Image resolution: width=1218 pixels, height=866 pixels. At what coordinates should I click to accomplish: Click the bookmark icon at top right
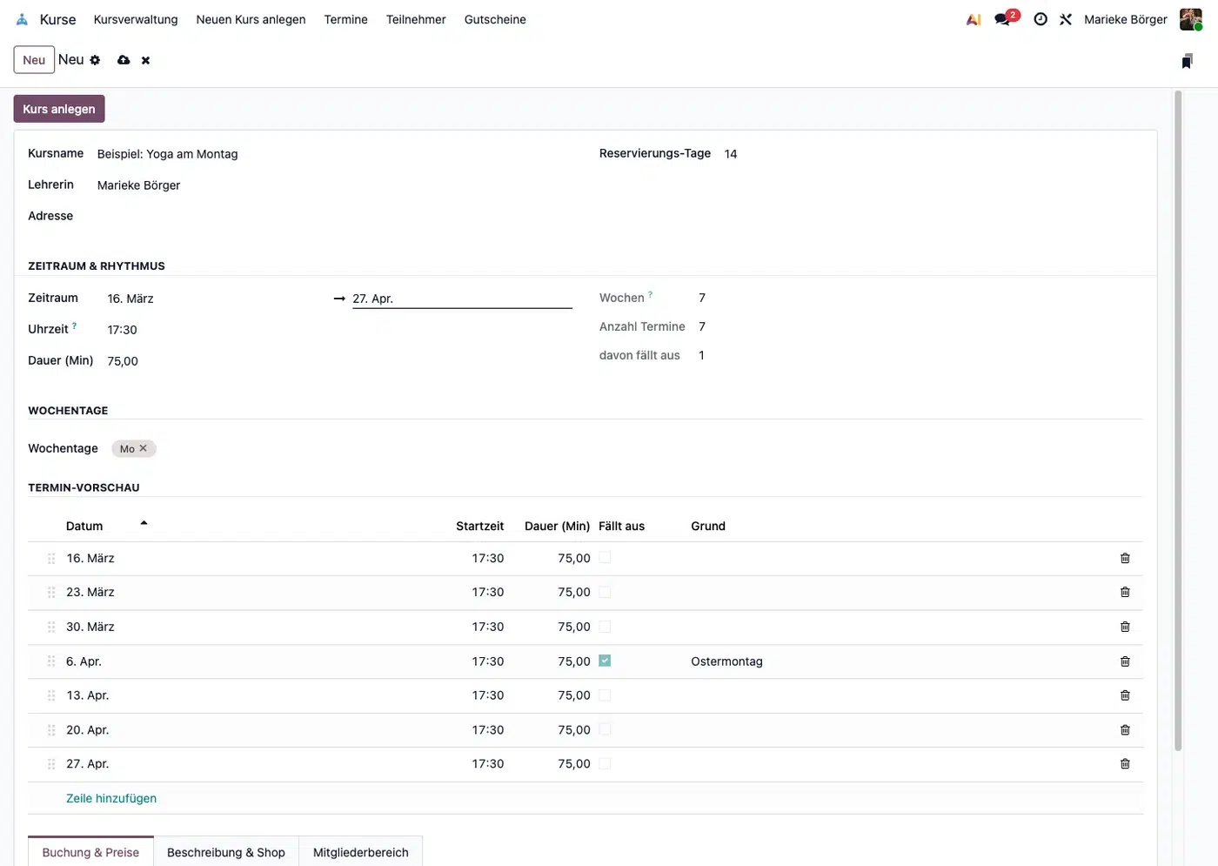[x=1187, y=61]
